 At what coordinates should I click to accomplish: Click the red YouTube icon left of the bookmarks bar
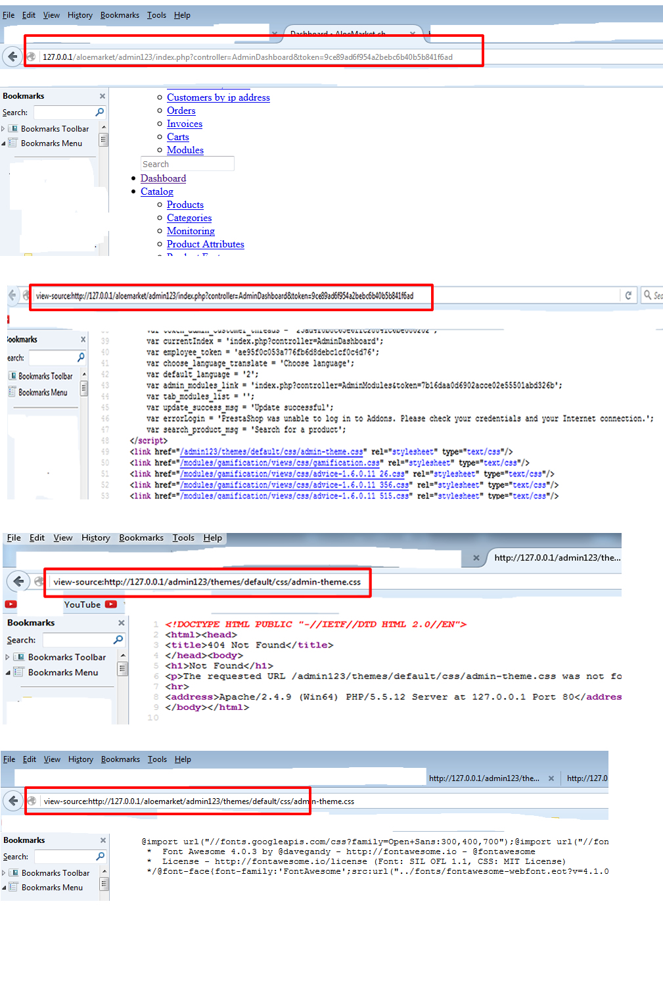11,604
